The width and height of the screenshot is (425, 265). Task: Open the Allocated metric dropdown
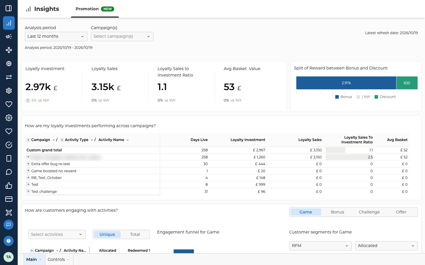(x=387, y=246)
